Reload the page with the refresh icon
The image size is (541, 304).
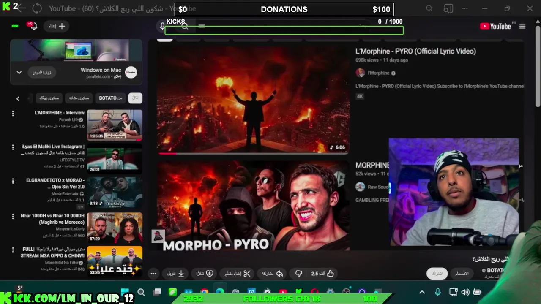pyautogui.click(x=37, y=8)
